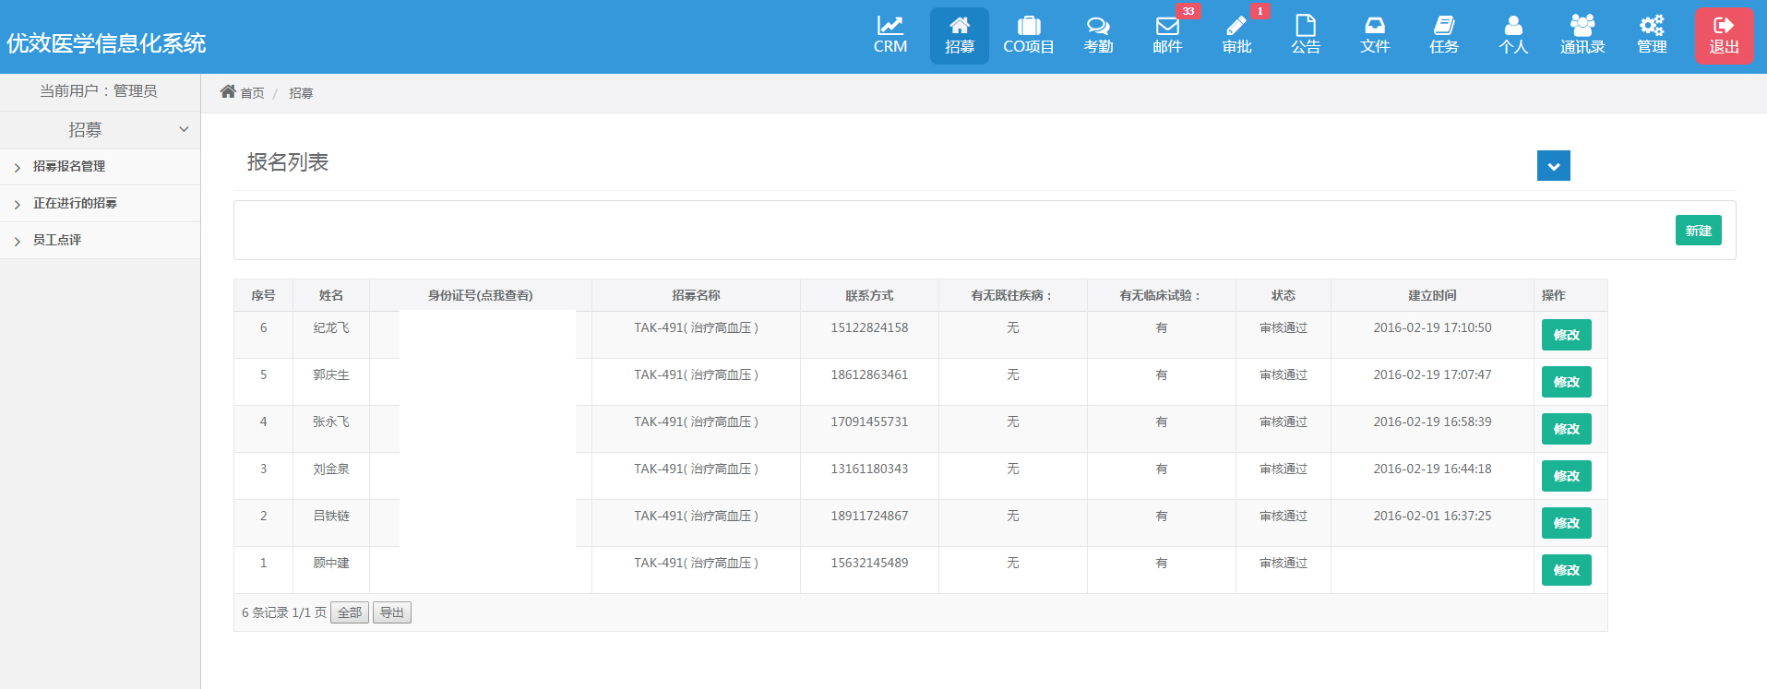
Task: Click the 全部 pagination button
Action: pos(350,612)
